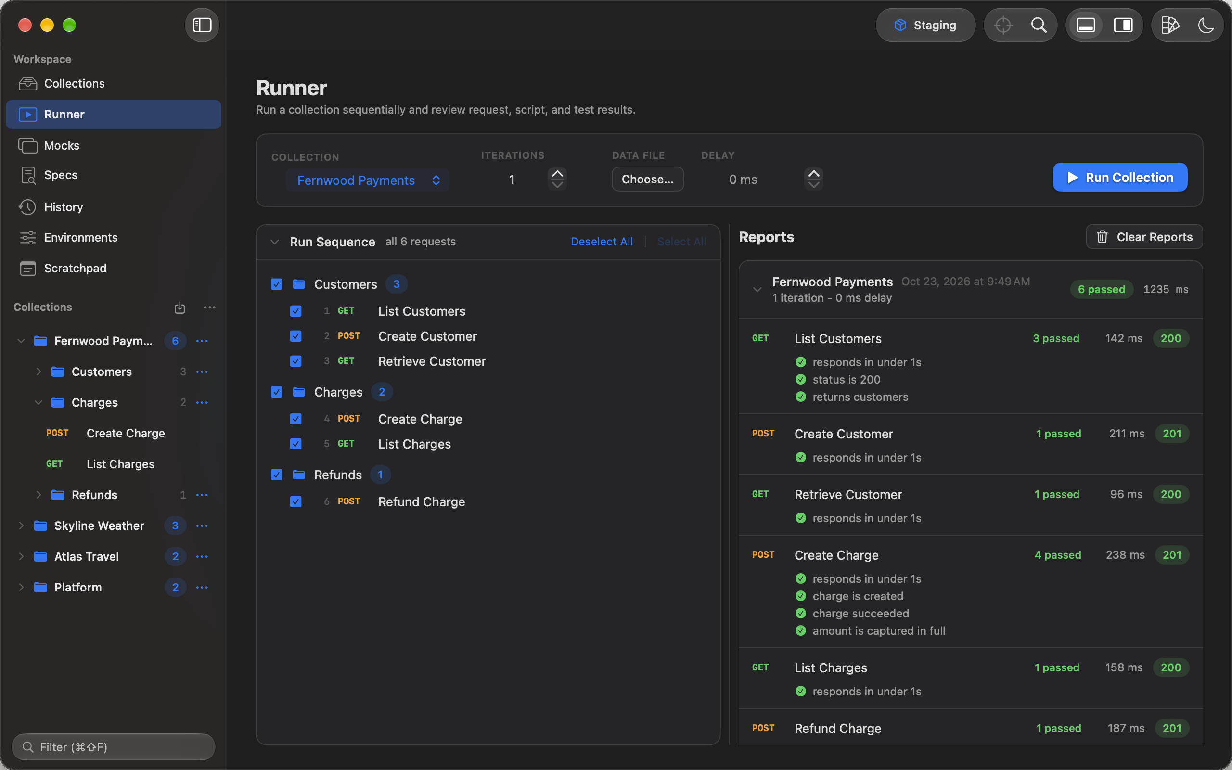
Task: Open Mocks in the Workspace sidebar
Action: pyautogui.click(x=113, y=146)
